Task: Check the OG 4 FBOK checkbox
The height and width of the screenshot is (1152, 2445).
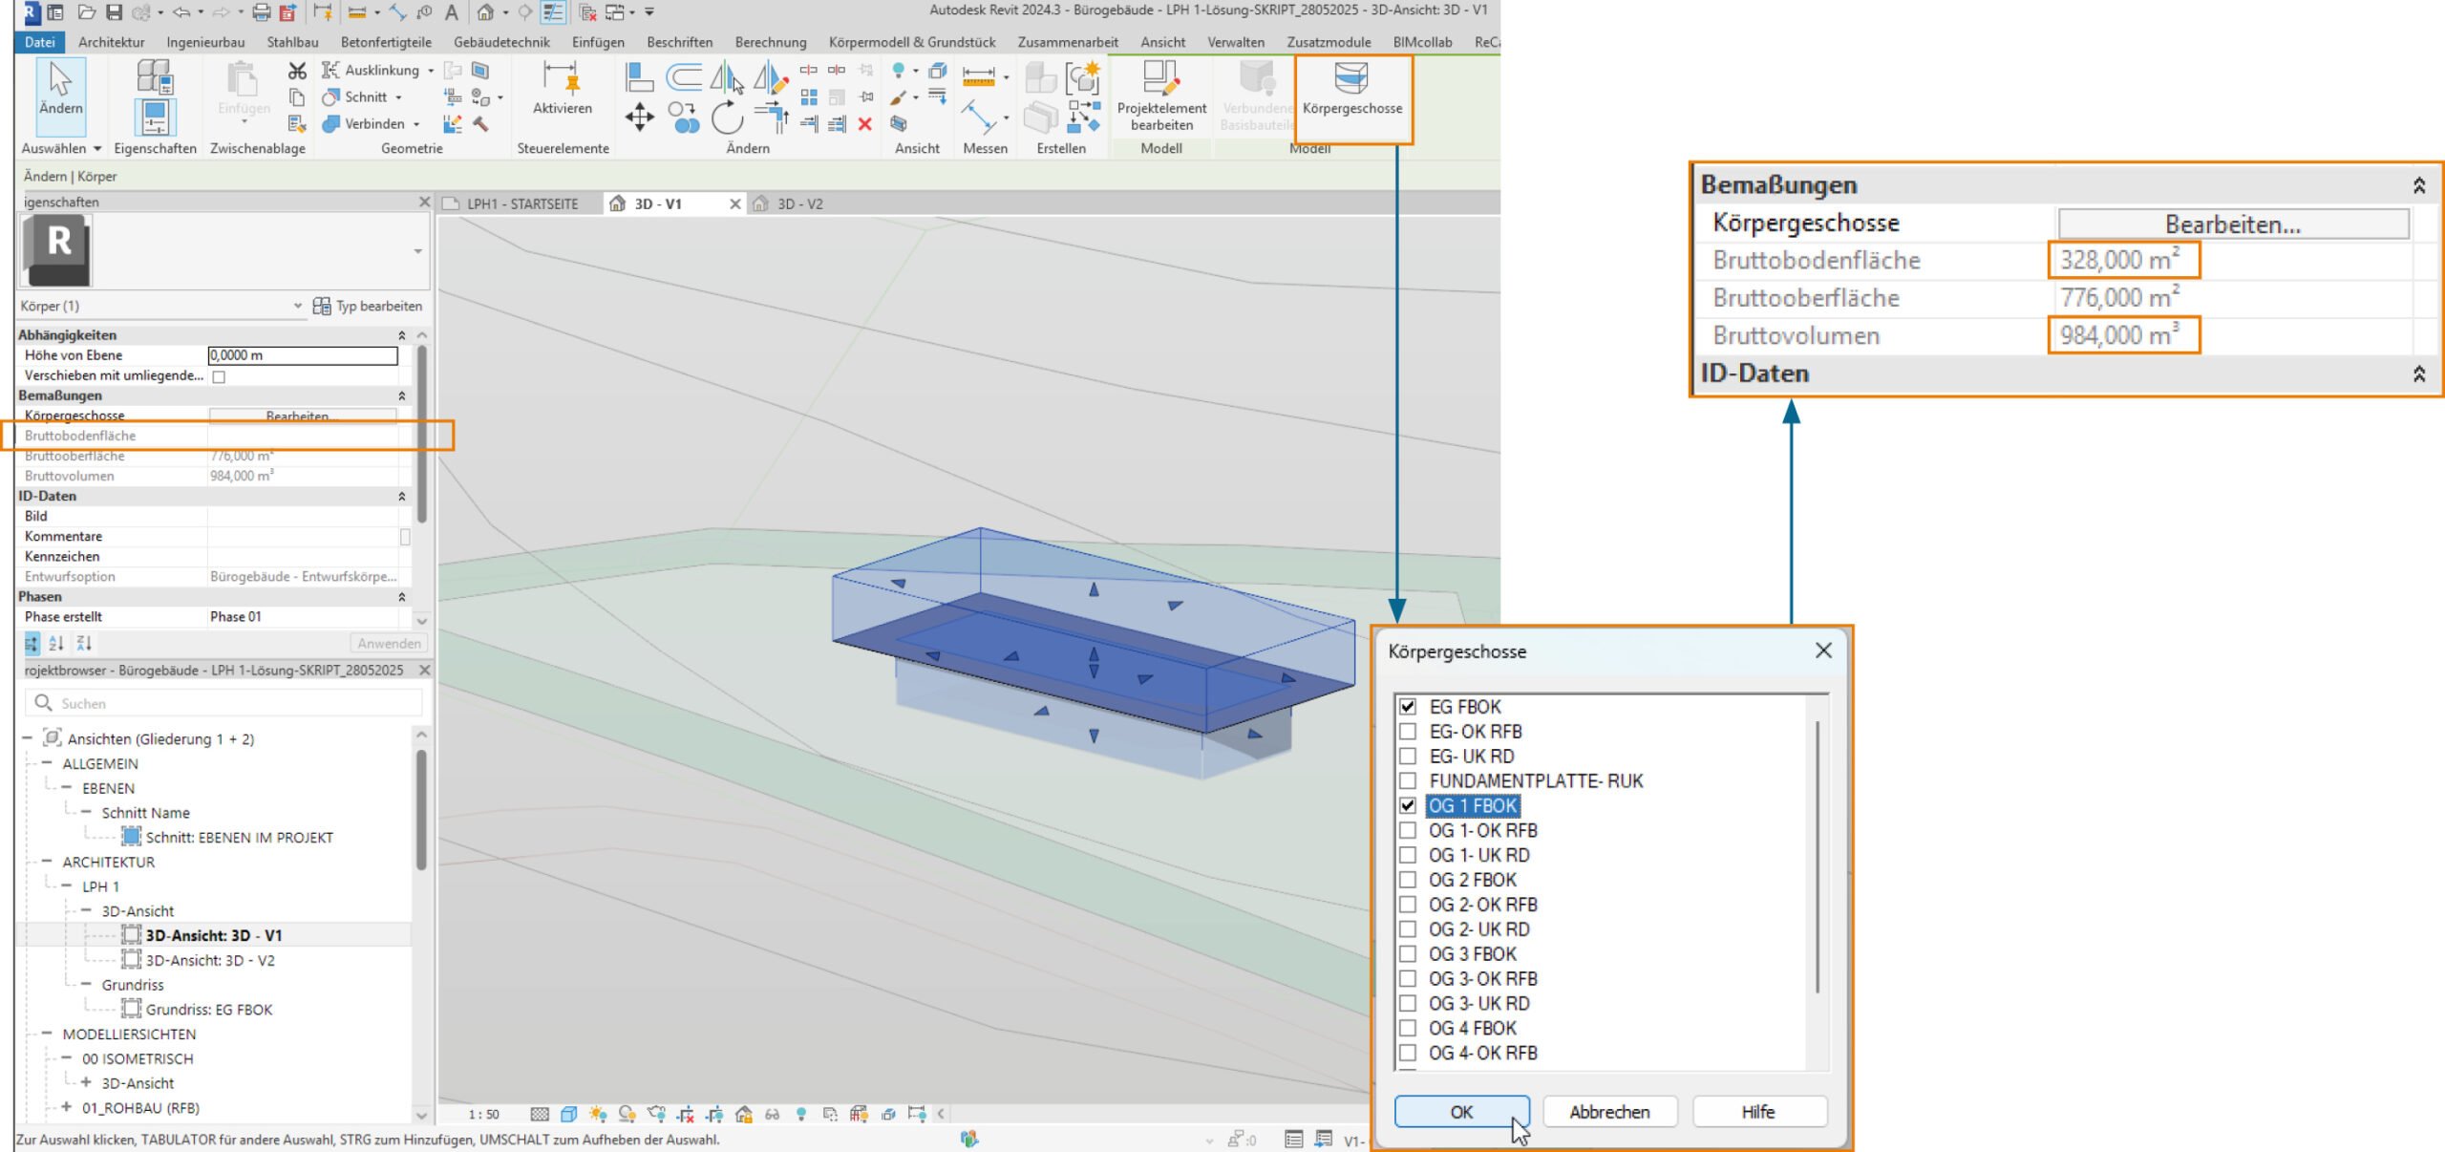Action: [1408, 1029]
